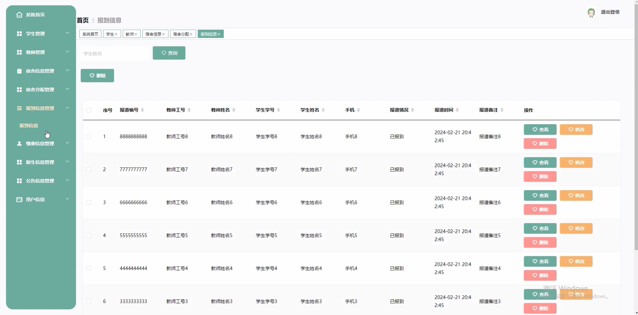Image resolution: width=638 pixels, height=315 pixels.
Task: Click the home icon beside 系统首页
Action: click(x=19, y=15)
